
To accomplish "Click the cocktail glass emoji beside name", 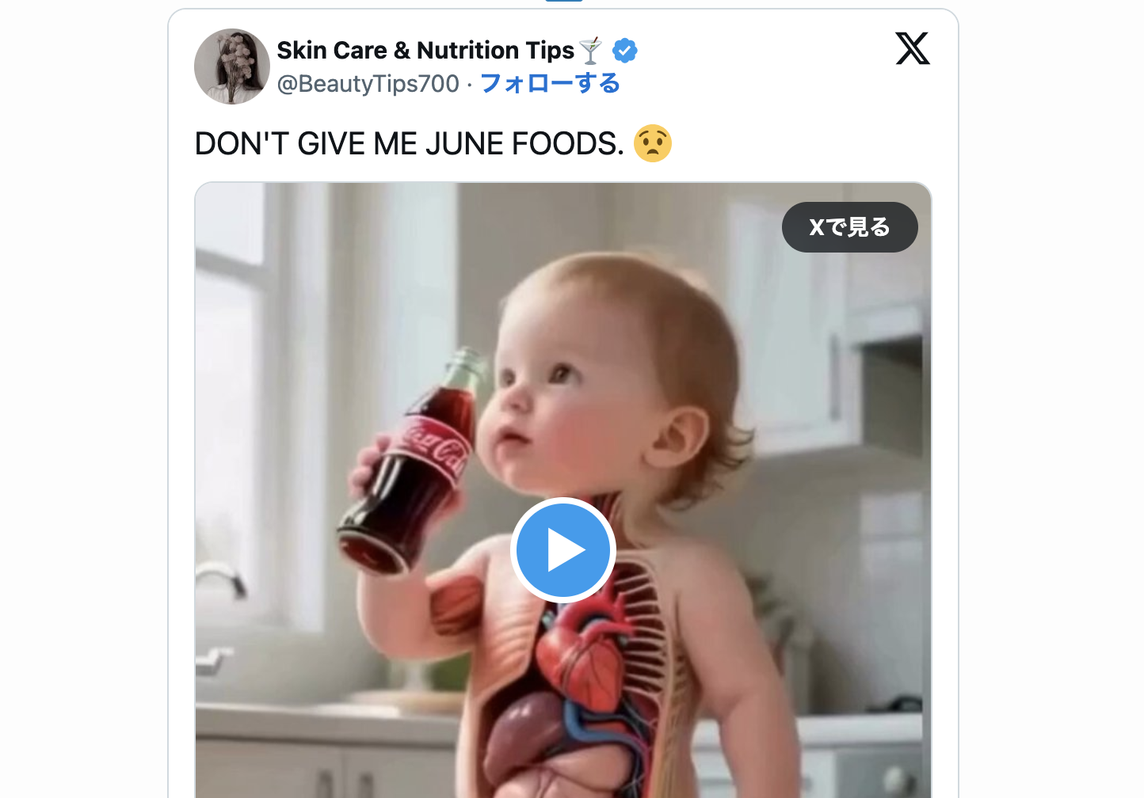I will tap(590, 51).
